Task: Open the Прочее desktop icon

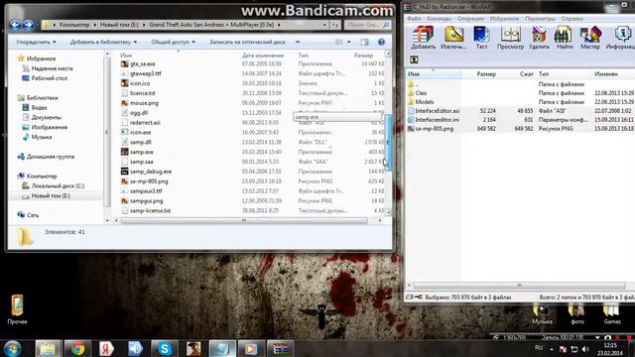Action: pyautogui.click(x=17, y=310)
